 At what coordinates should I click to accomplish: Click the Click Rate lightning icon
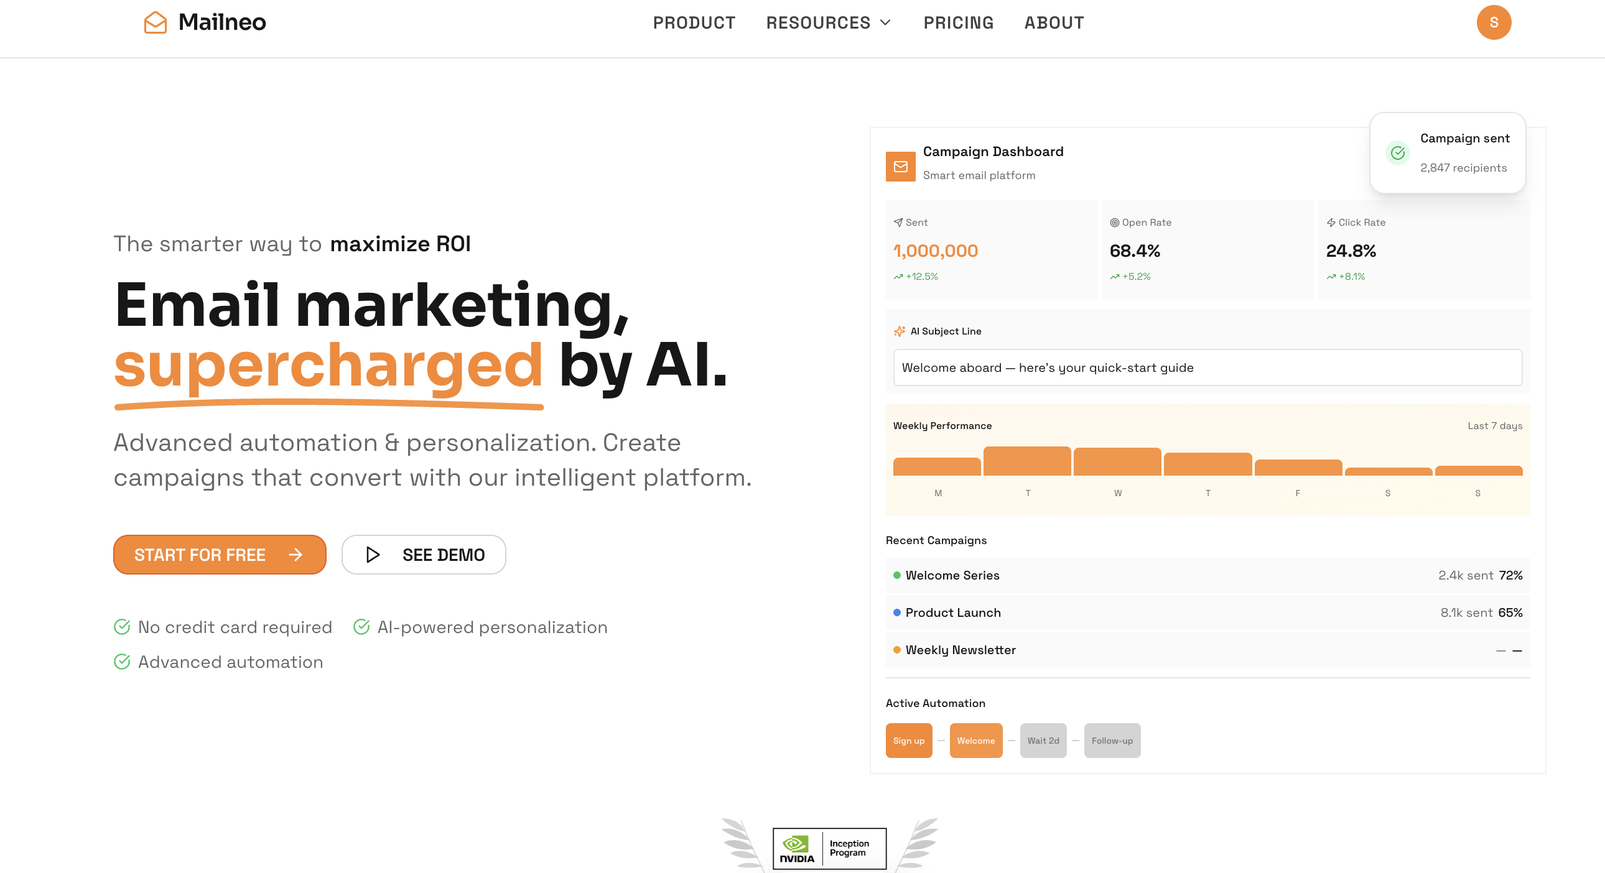pos(1331,223)
